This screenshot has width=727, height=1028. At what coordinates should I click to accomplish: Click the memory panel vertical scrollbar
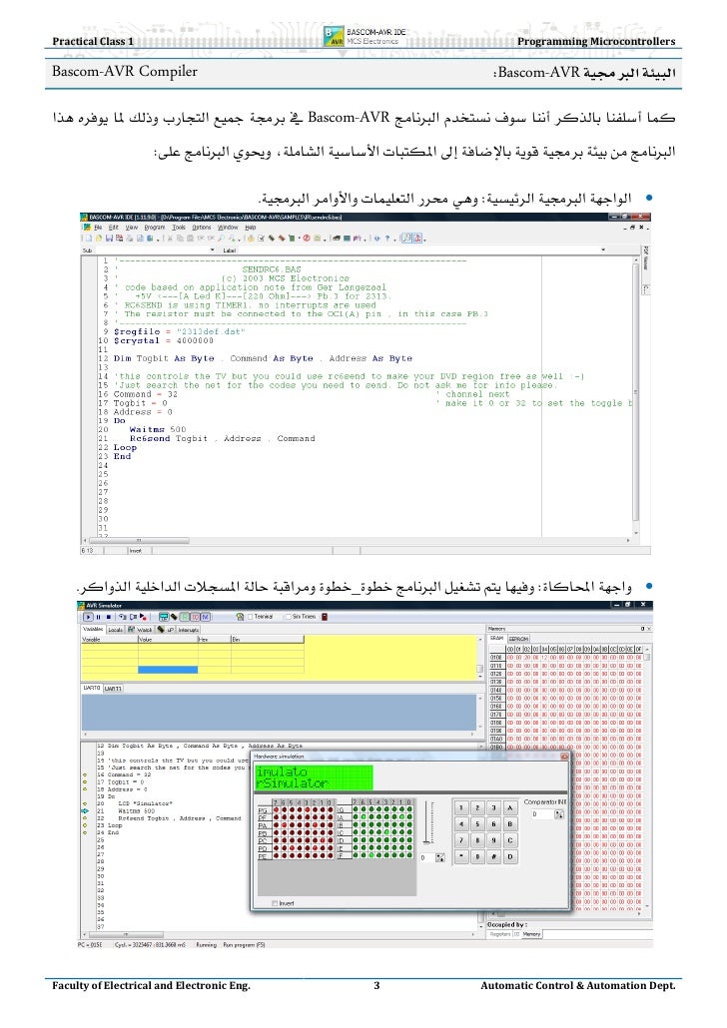(x=647, y=778)
